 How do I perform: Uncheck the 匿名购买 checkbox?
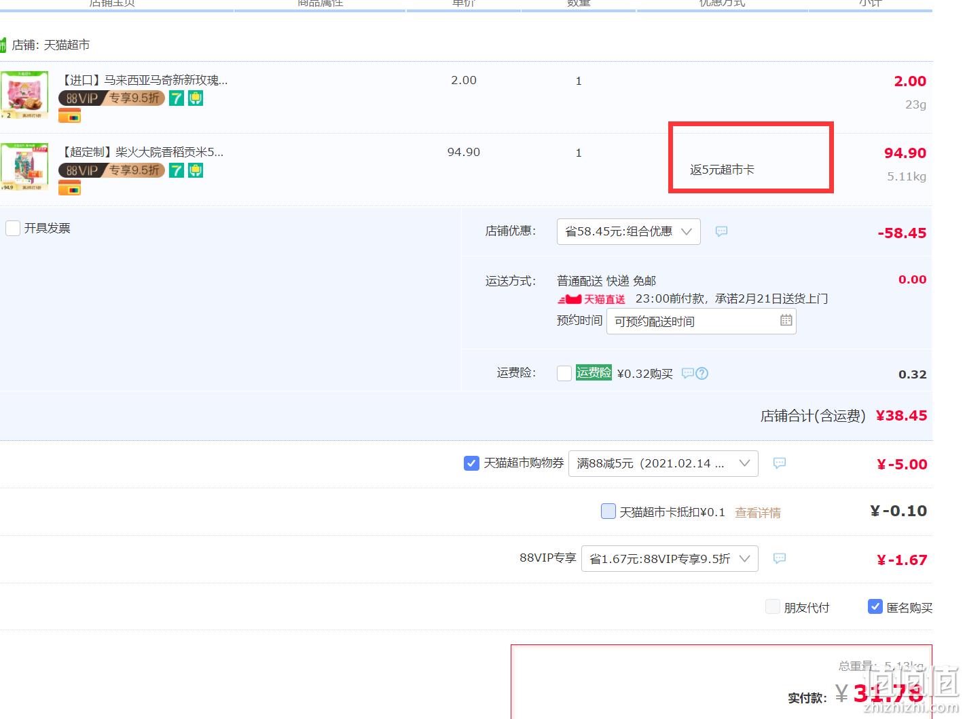[875, 606]
